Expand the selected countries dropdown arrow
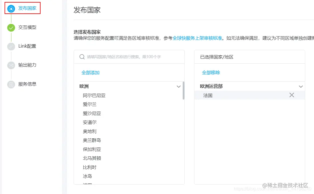The height and width of the screenshot is (194, 314). coord(300,86)
